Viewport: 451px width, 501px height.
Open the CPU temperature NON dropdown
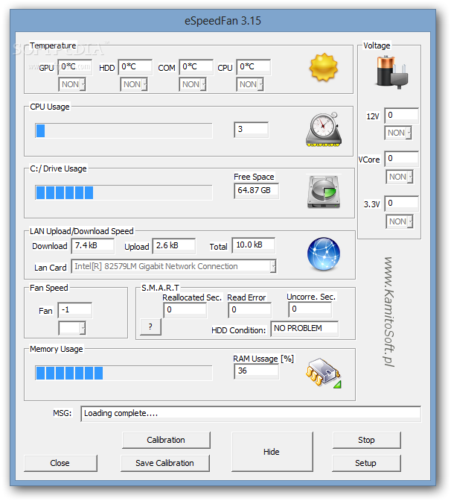coord(250,85)
